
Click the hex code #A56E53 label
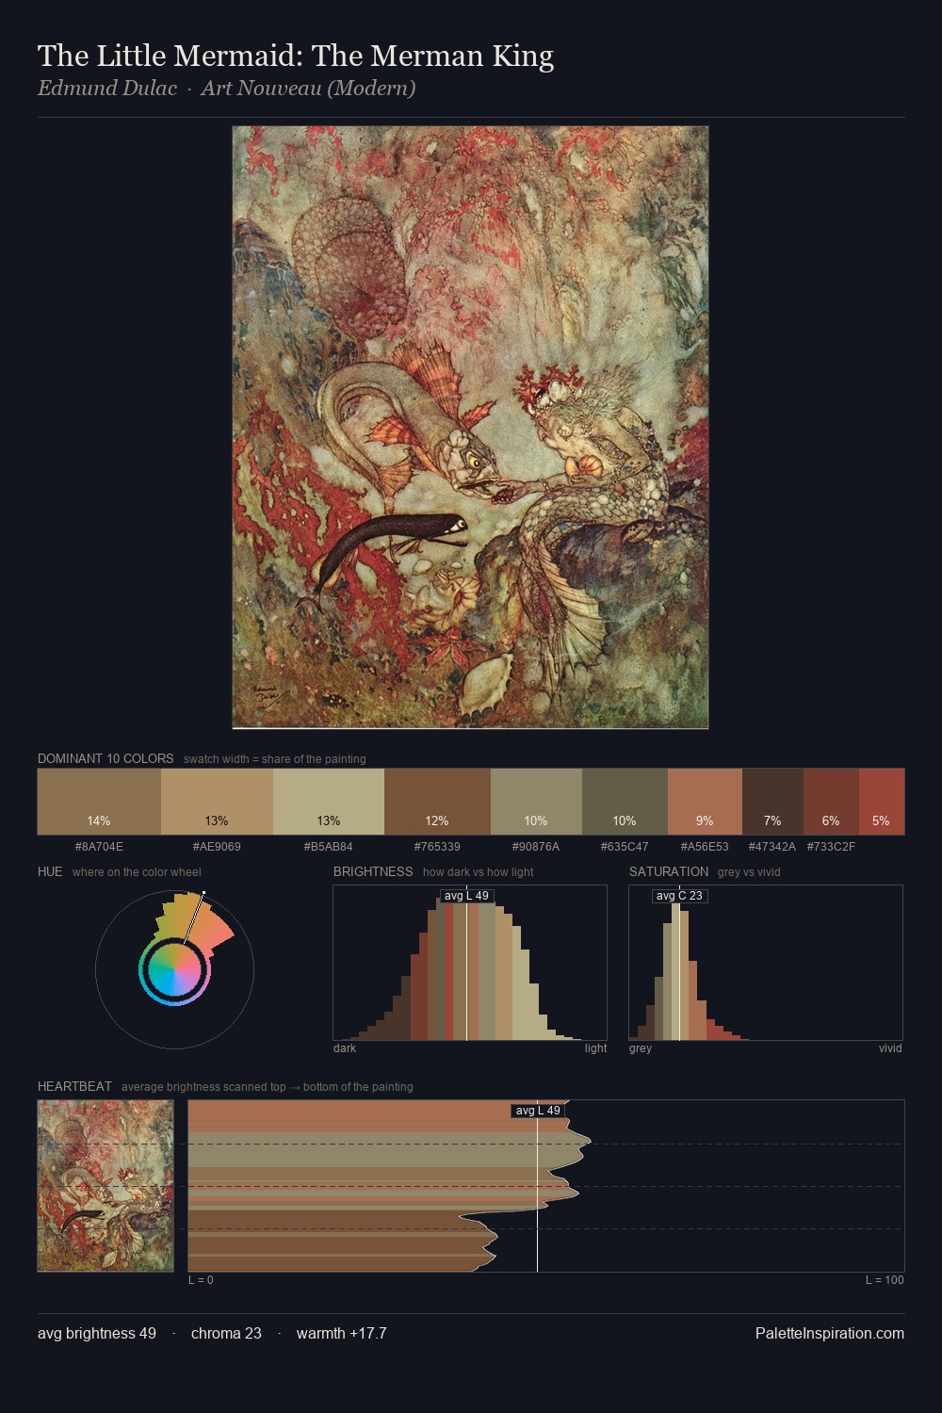(705, 847)
